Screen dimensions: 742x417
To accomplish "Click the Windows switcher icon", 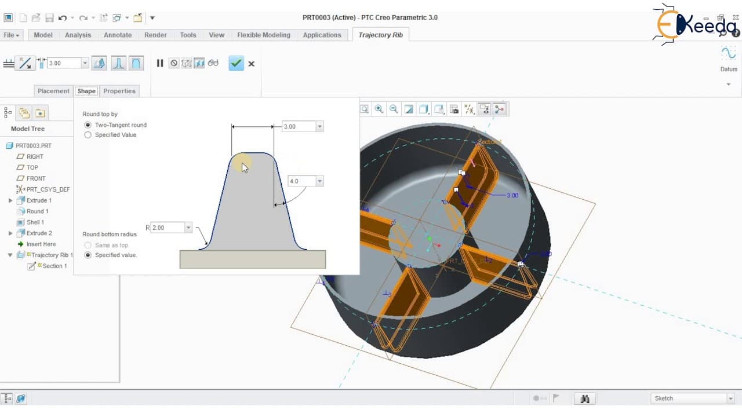I will pos(117,18).
